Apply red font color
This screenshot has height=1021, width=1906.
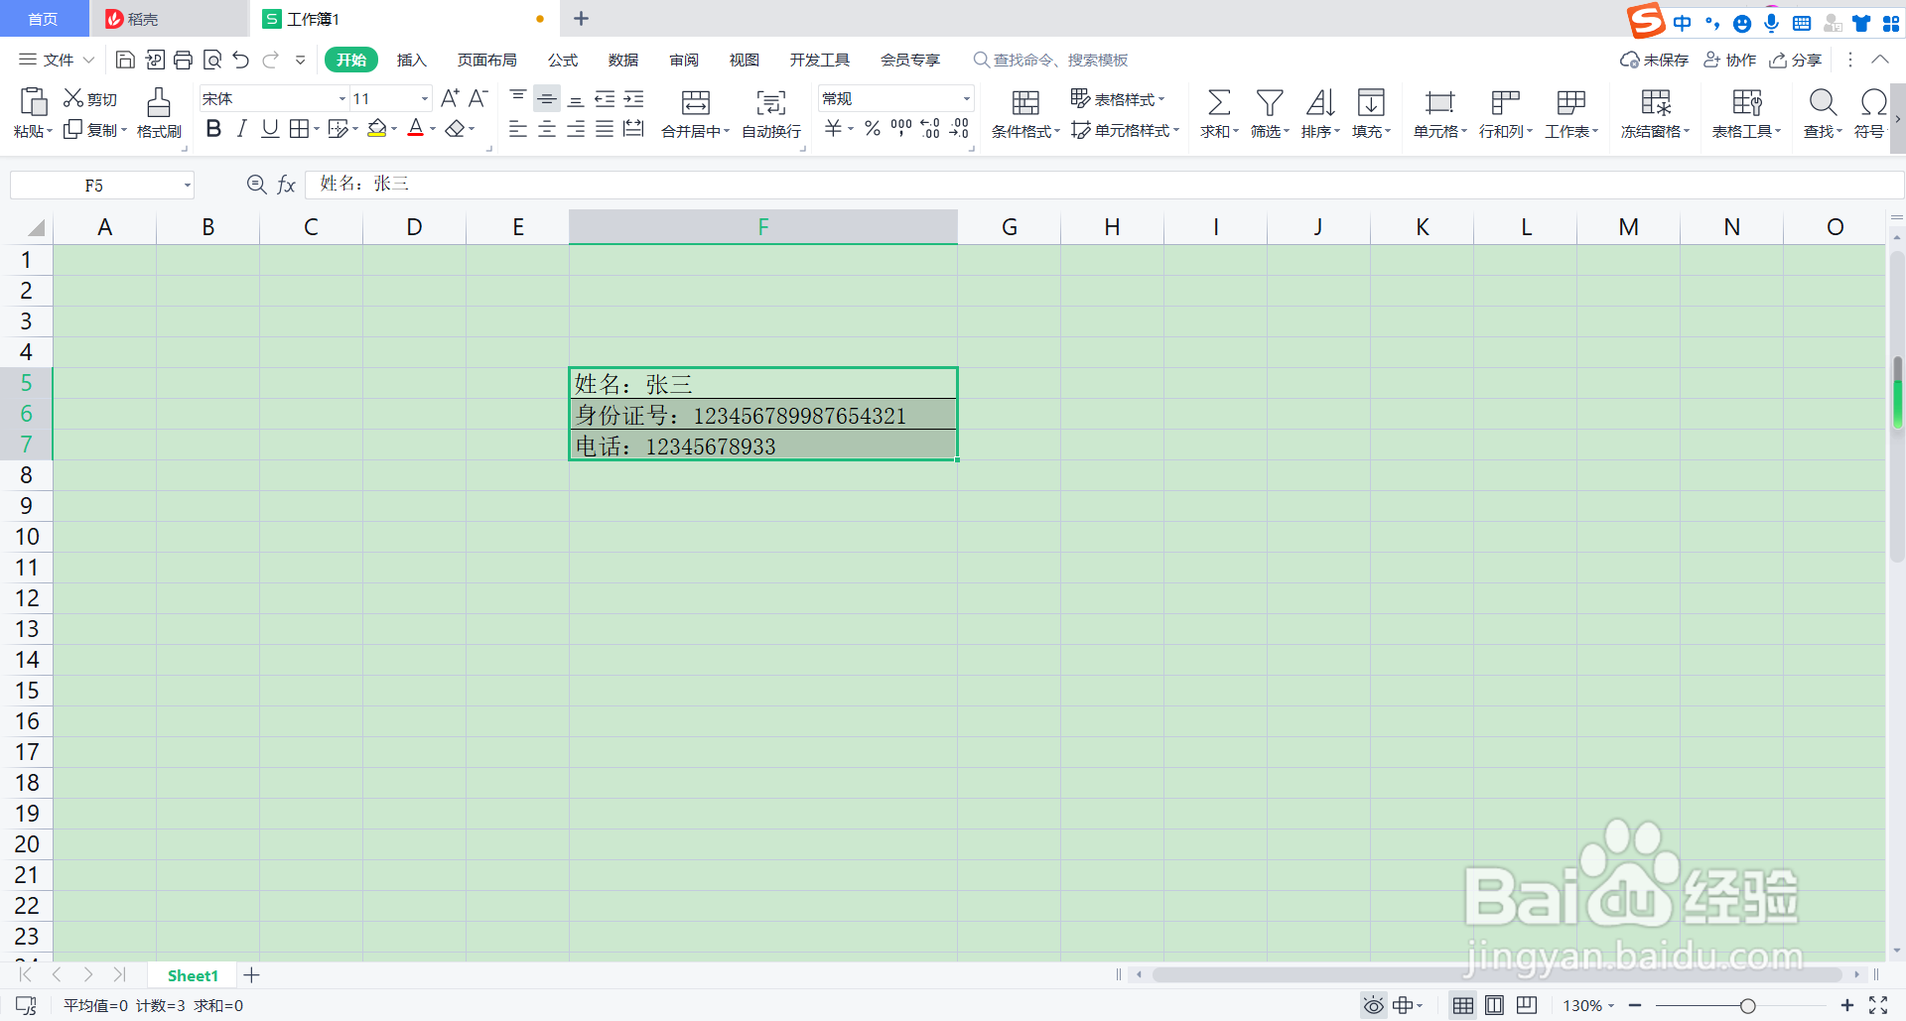pos(416,129)
